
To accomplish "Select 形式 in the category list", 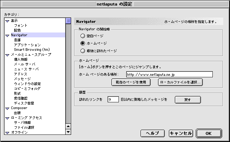I will (17, 93).
